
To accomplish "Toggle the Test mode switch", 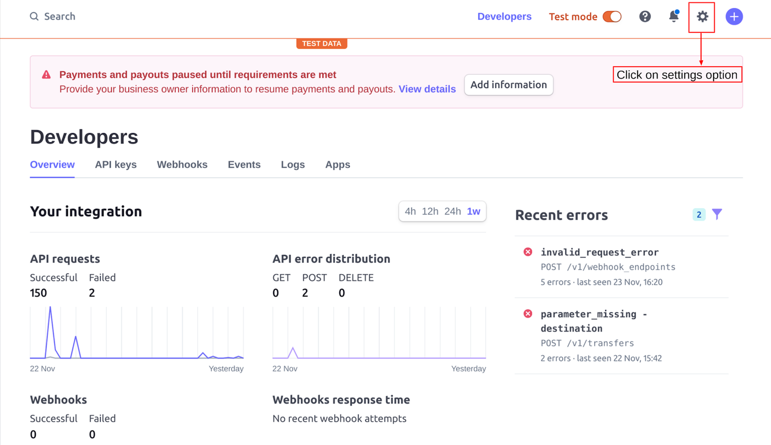I will tap(612, 17).
